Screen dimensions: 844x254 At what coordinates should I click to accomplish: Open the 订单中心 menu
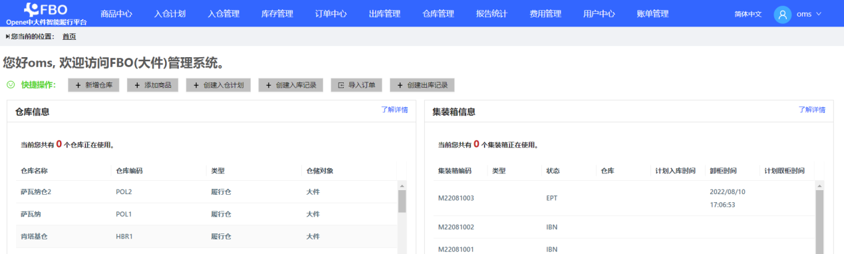tap(331, 13)
